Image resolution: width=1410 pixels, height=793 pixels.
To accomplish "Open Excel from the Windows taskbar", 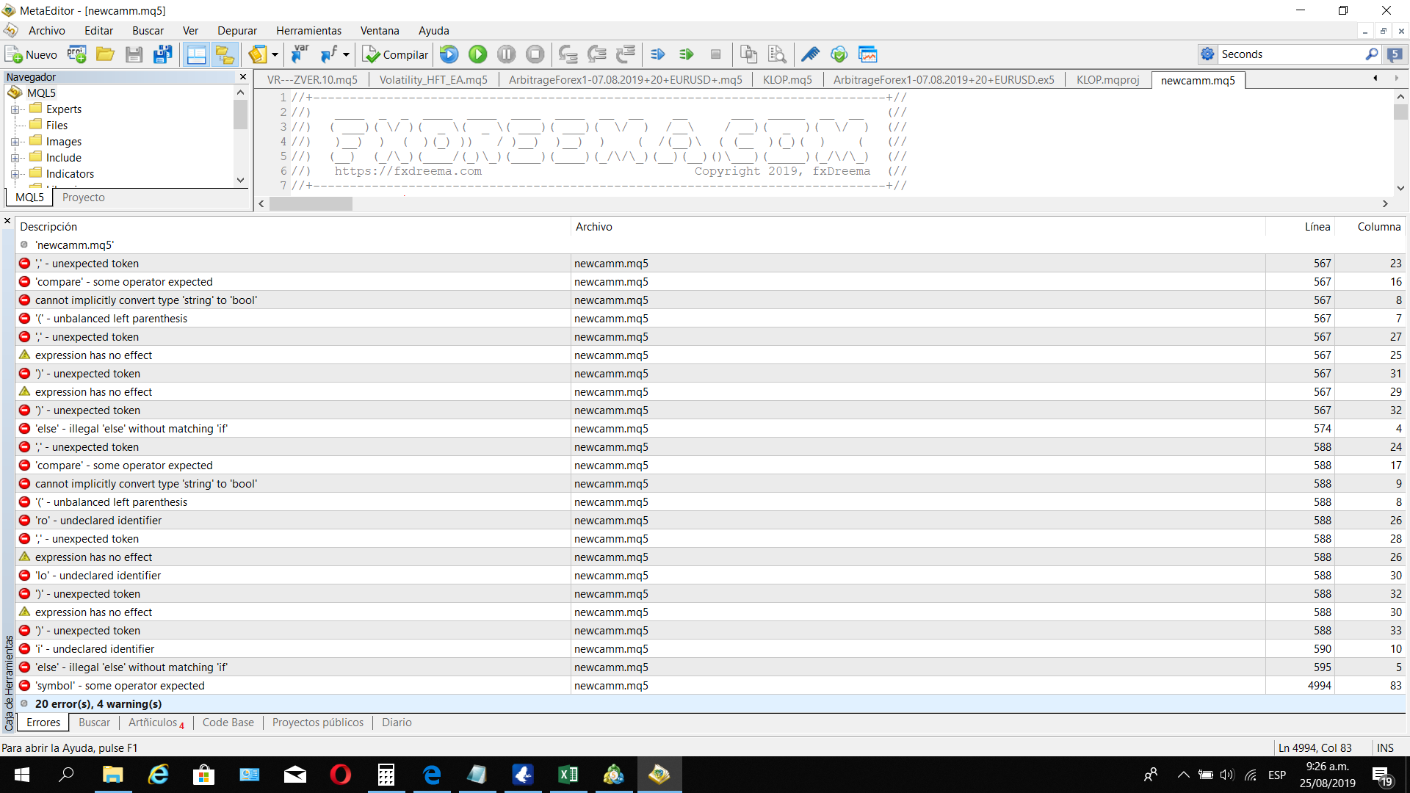I will [568, 775].
